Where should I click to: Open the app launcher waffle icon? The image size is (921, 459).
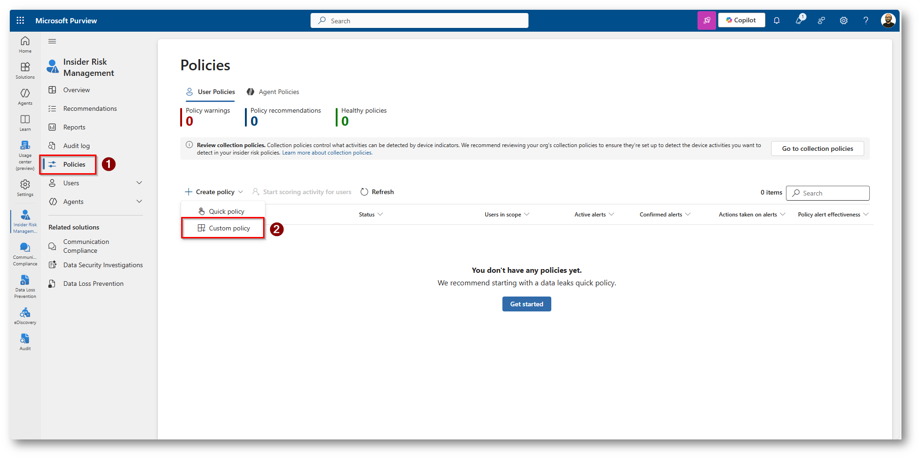[x=20, y=20]
